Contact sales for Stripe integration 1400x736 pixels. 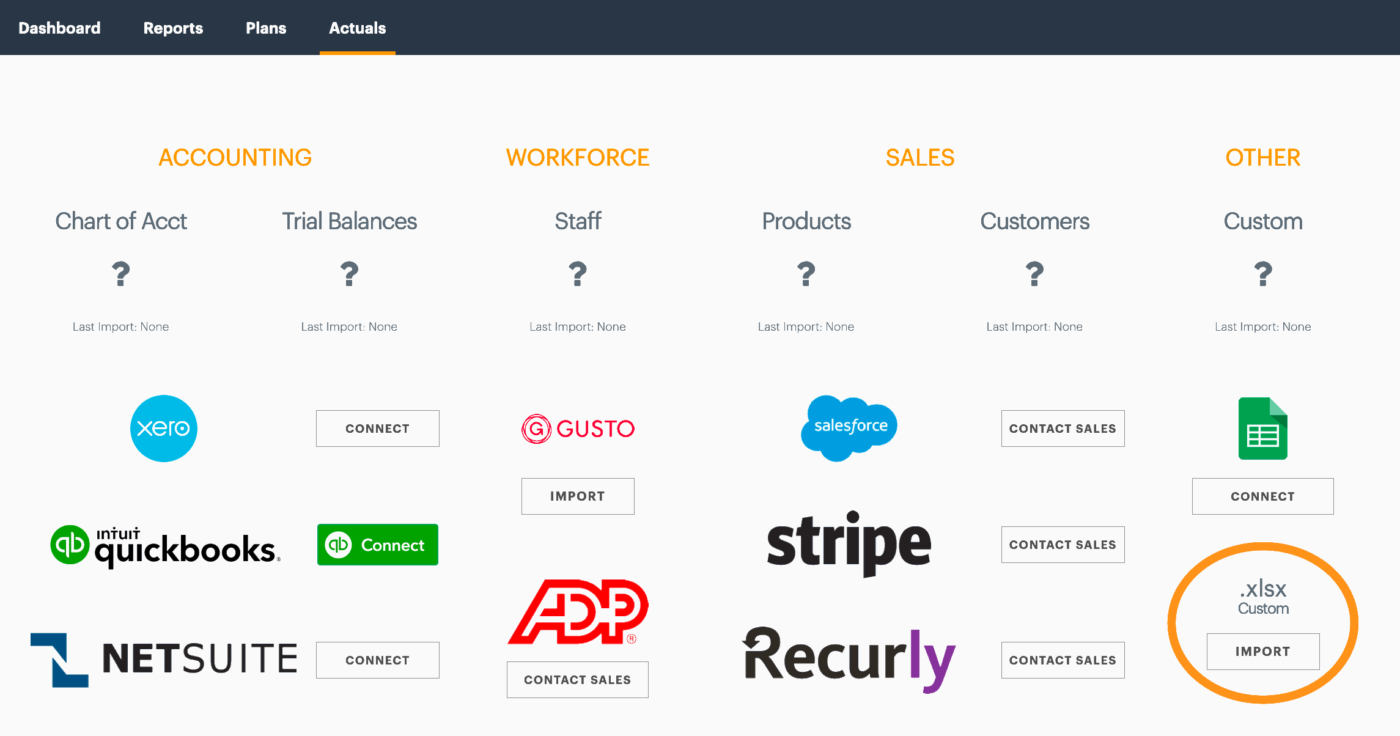(x=1063, y=545)
